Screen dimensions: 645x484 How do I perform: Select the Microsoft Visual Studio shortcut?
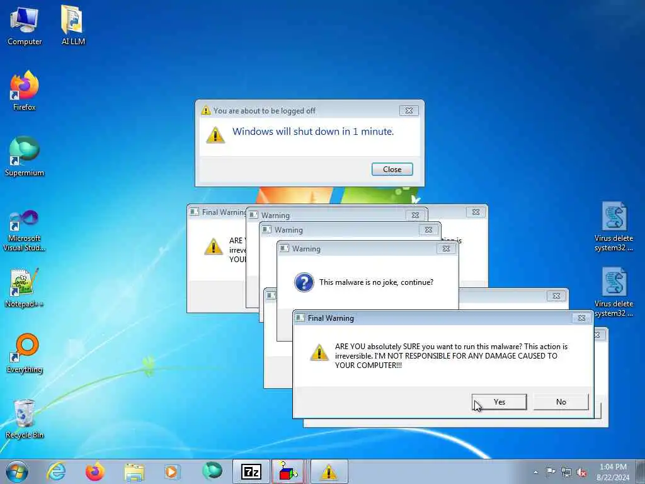point(25,231)
